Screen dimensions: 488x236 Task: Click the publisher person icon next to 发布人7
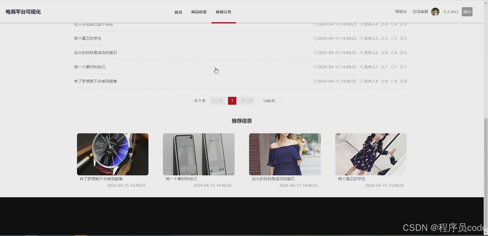click(361, 67)
